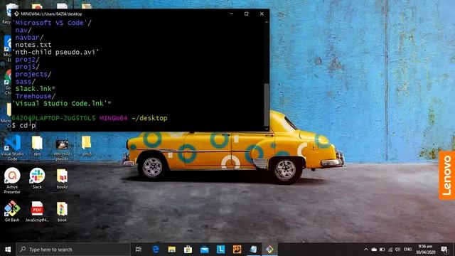Open the Windows Start menu
Screen dimensions: 455x256
[x=8, y=250]
